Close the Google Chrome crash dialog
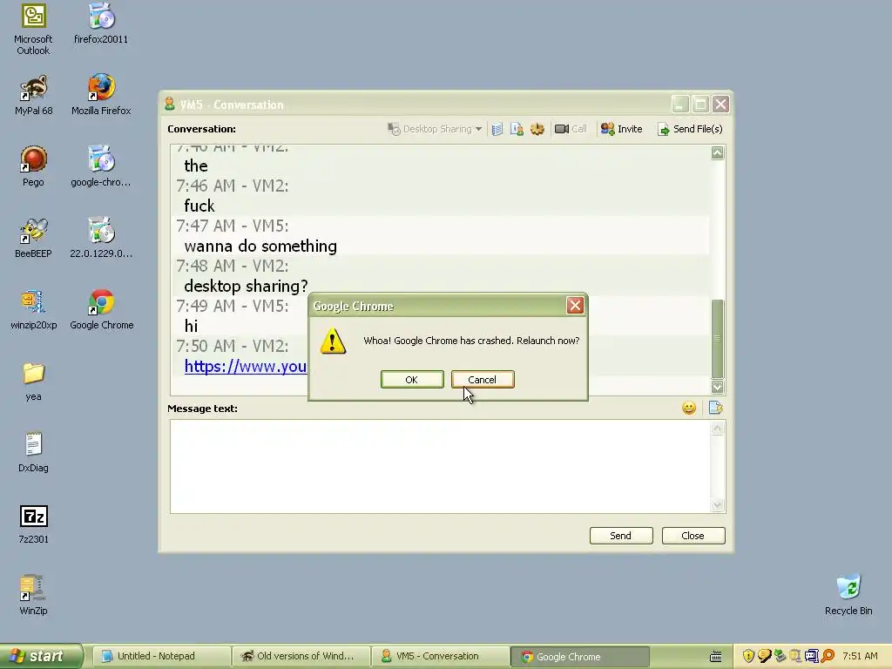892x669 pixels. pos(575,306)
